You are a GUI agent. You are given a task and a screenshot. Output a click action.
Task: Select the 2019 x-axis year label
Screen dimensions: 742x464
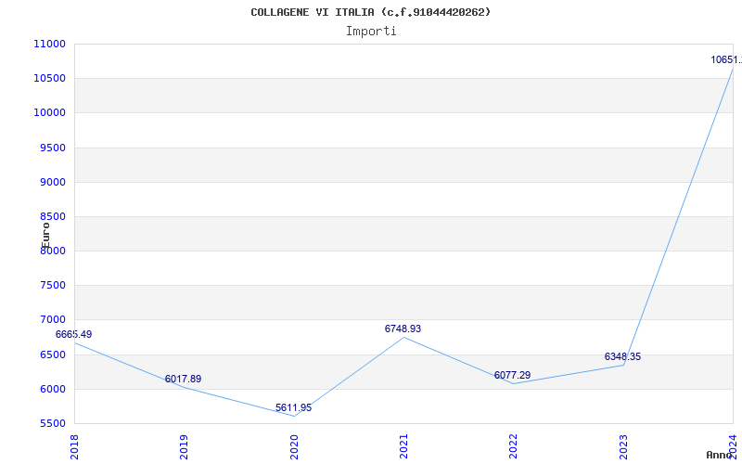pos(184,447)
